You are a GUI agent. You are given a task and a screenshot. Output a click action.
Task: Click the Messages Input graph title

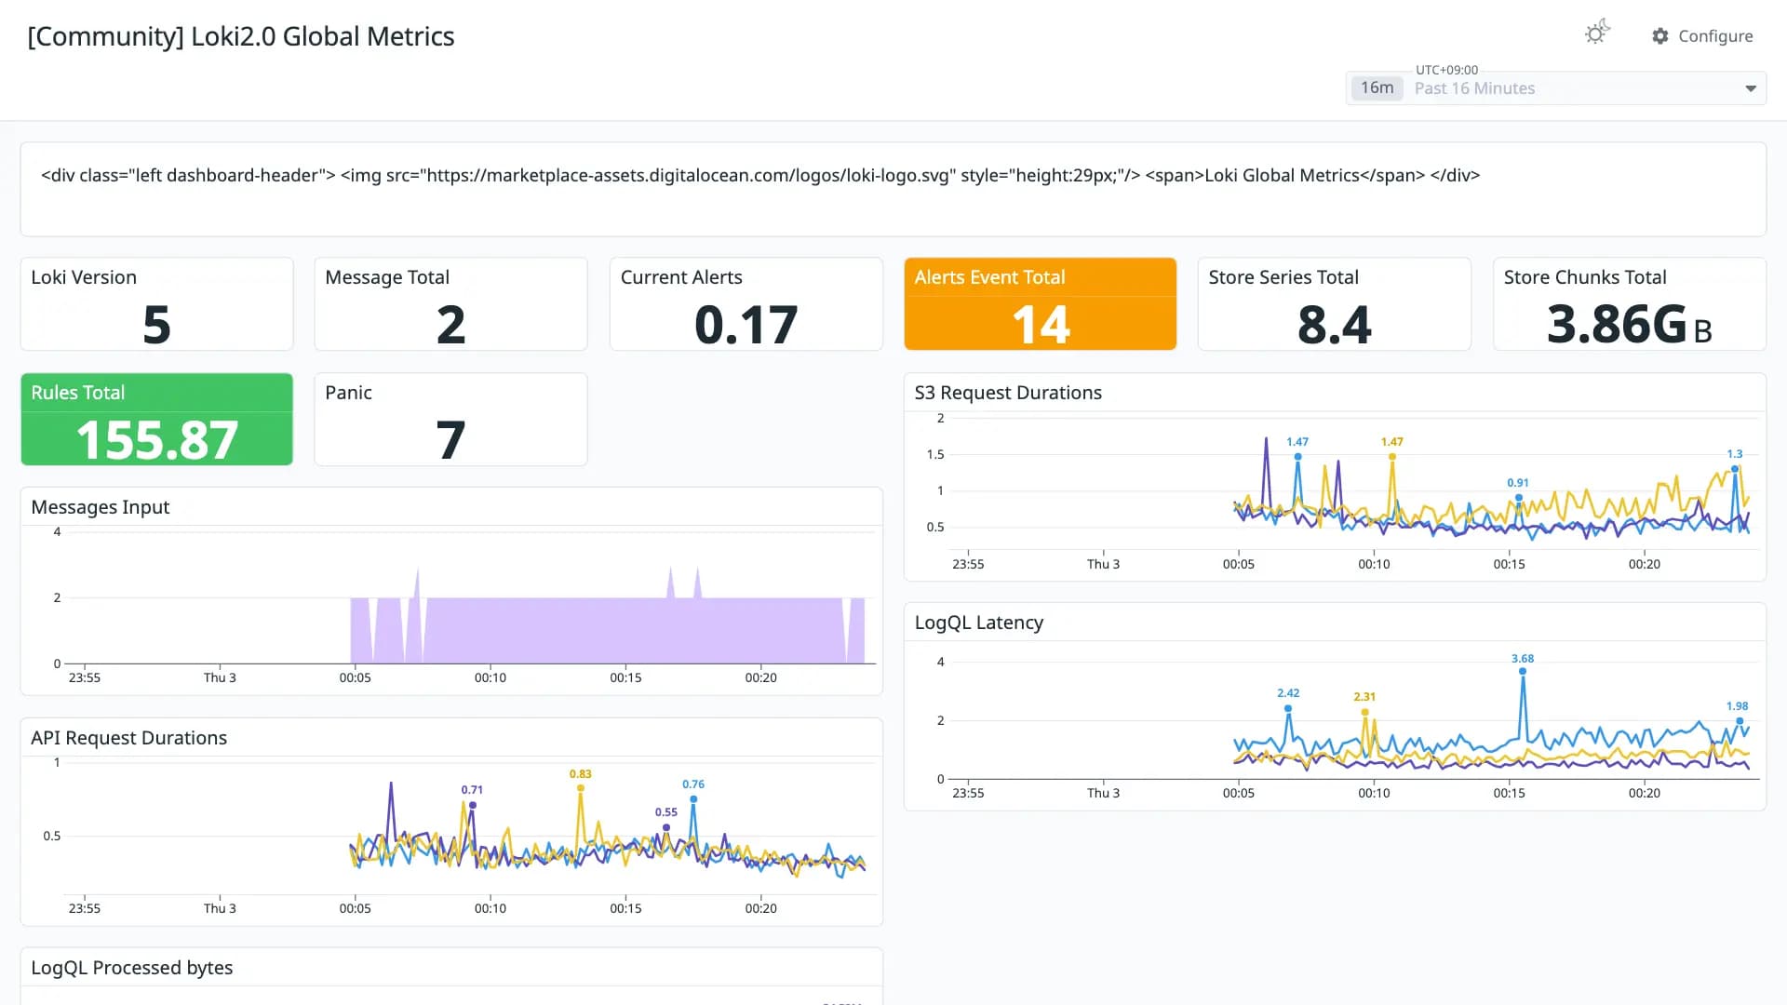(x=101, y=507)
